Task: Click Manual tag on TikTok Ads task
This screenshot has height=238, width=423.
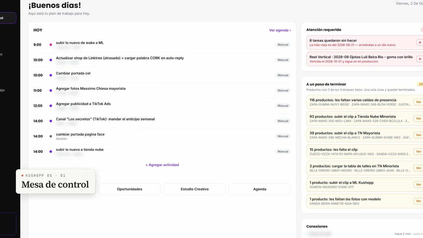Action: (283, 106)
